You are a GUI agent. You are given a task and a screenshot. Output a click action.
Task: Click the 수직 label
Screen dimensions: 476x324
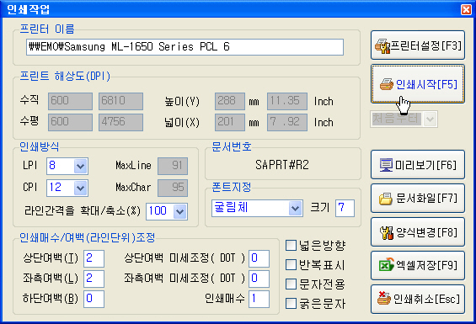29,99
